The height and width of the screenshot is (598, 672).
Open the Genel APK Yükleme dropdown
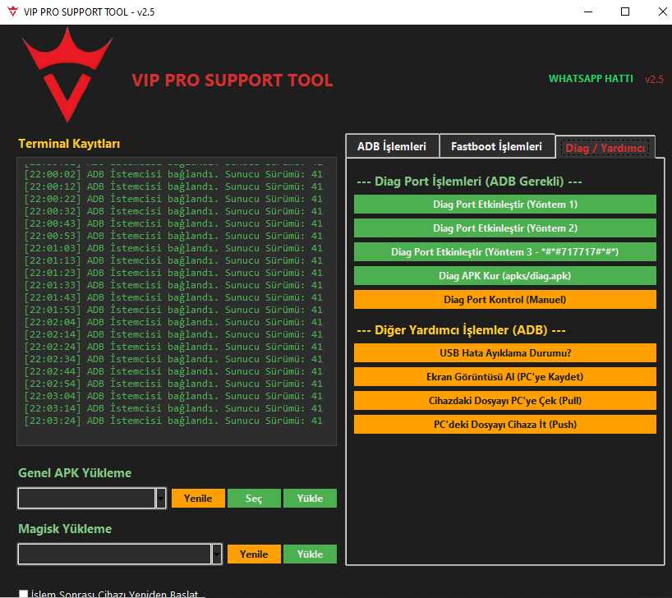click(x=162, y=498)
